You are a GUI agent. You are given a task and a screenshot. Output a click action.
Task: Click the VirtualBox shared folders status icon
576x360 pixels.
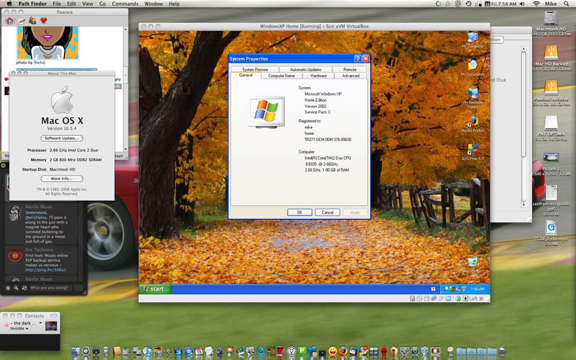(x=448, y=299)
